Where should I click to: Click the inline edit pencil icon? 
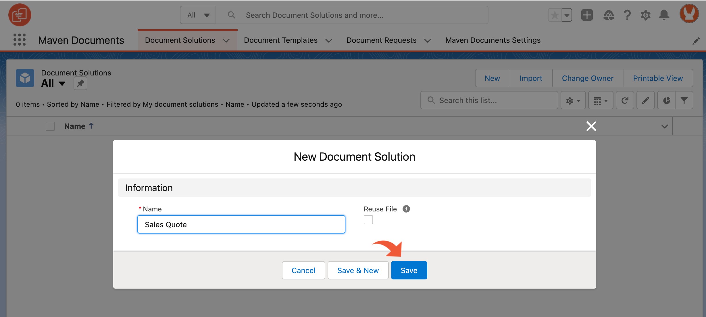coord(646,100)
